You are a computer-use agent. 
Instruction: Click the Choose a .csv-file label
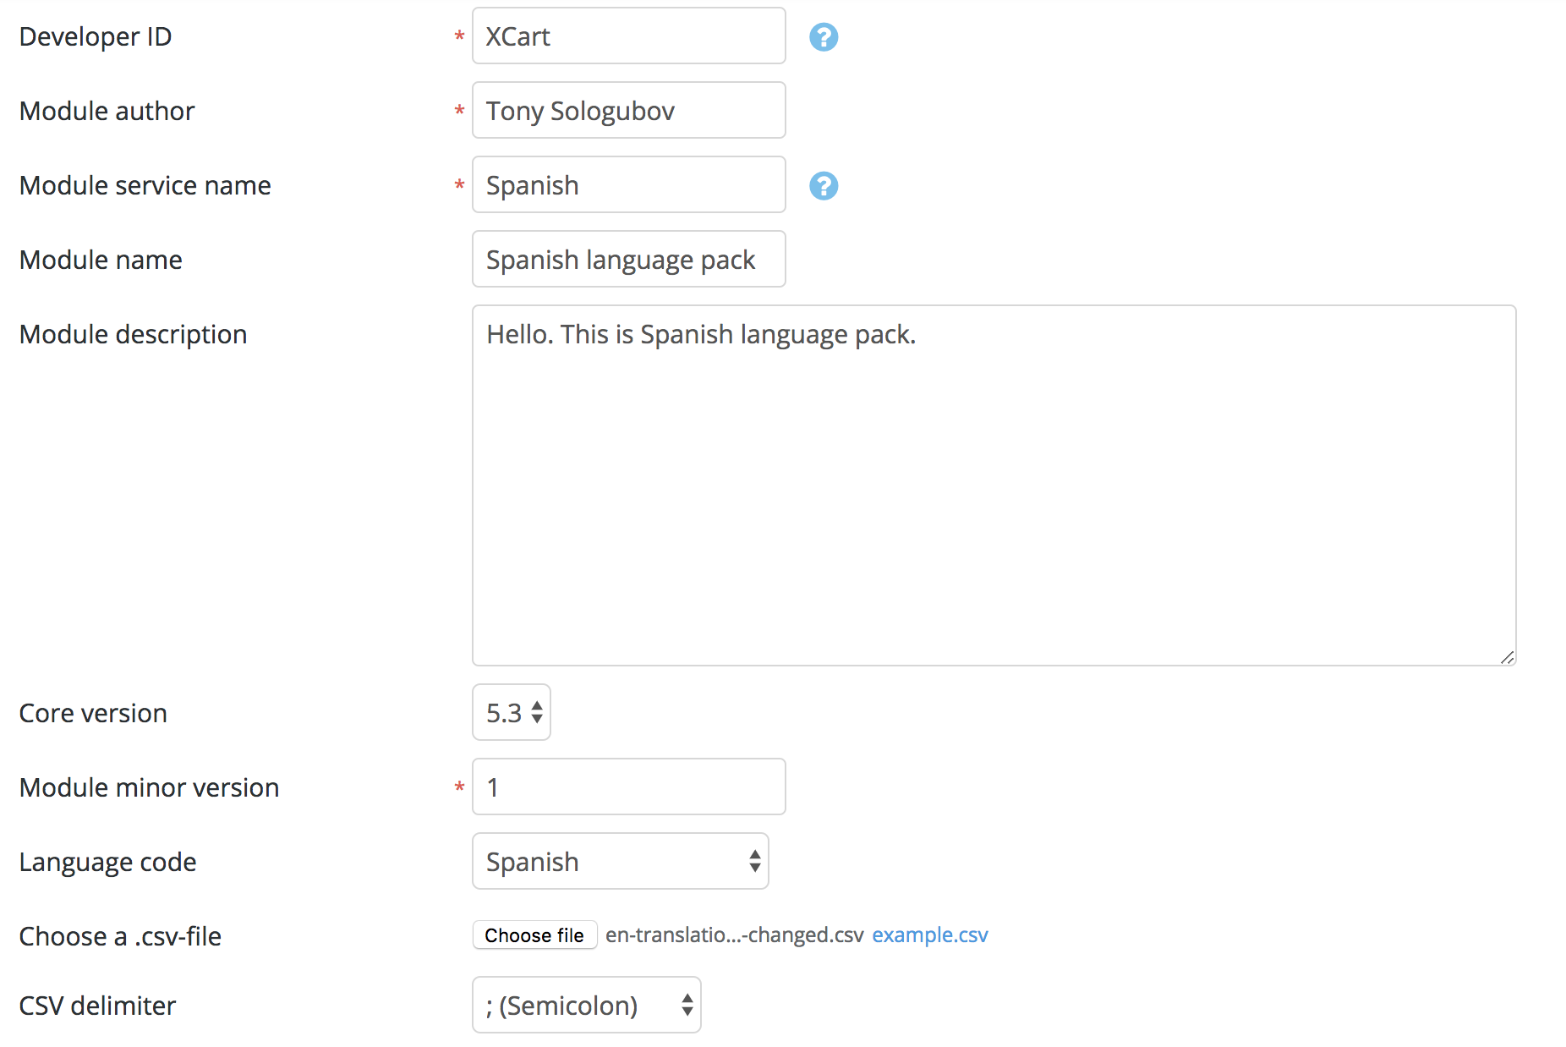click(x=119, y=935)
